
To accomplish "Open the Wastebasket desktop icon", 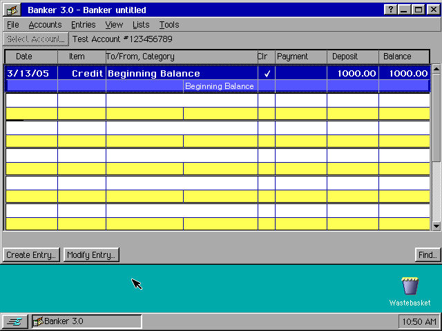I will 410,292.
